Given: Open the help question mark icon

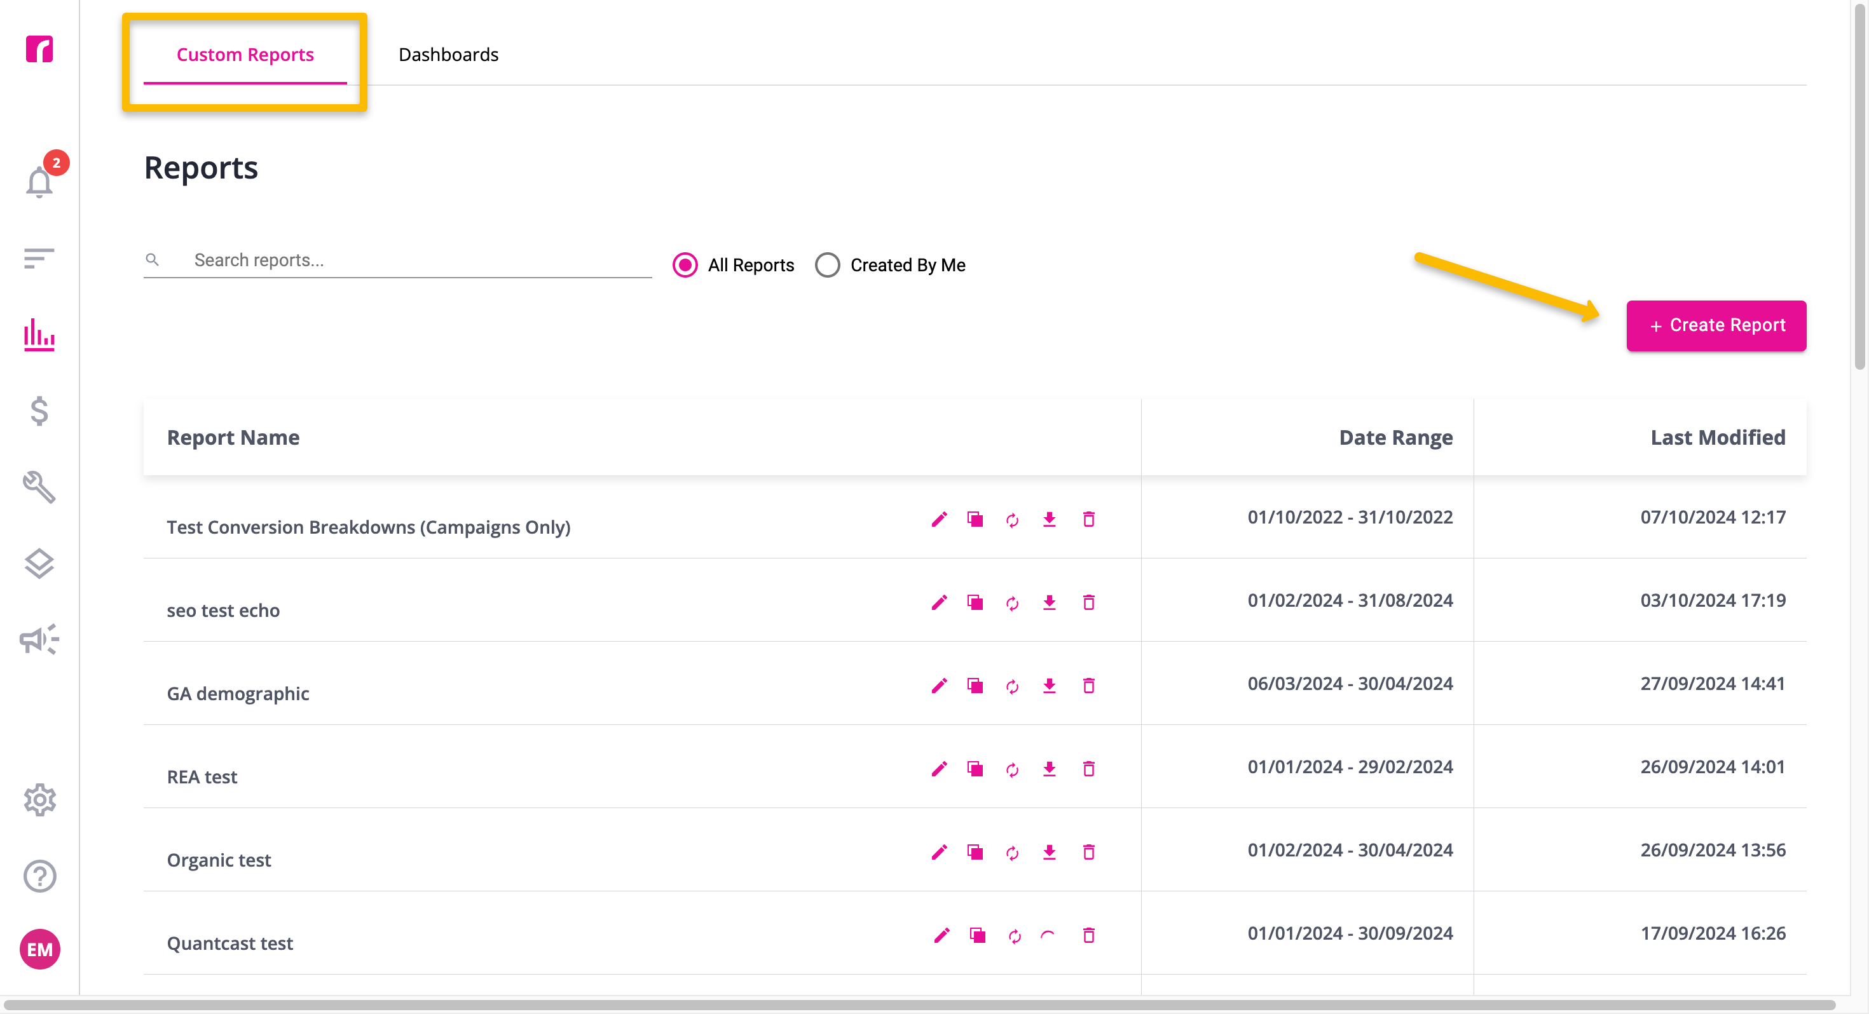Looking at the screenshot, I should [x=39, y=876].
